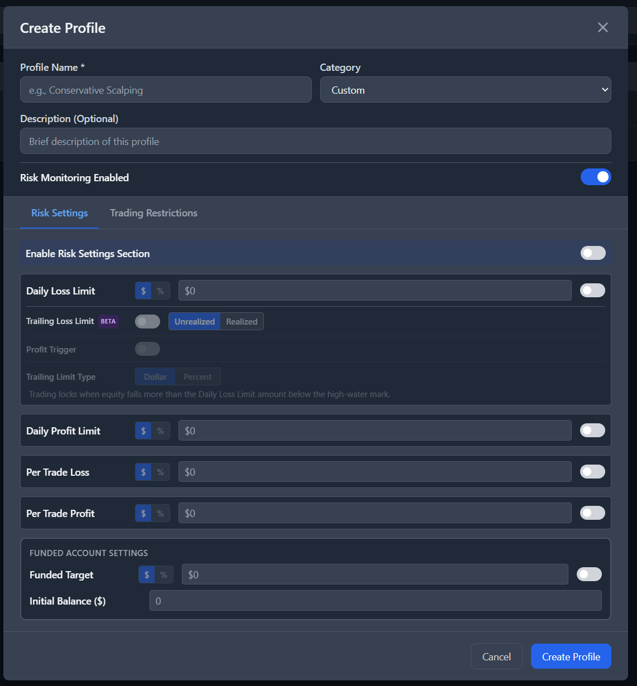Click the Create Profile button
637x686 pixels.
click(x=571, y=656)
